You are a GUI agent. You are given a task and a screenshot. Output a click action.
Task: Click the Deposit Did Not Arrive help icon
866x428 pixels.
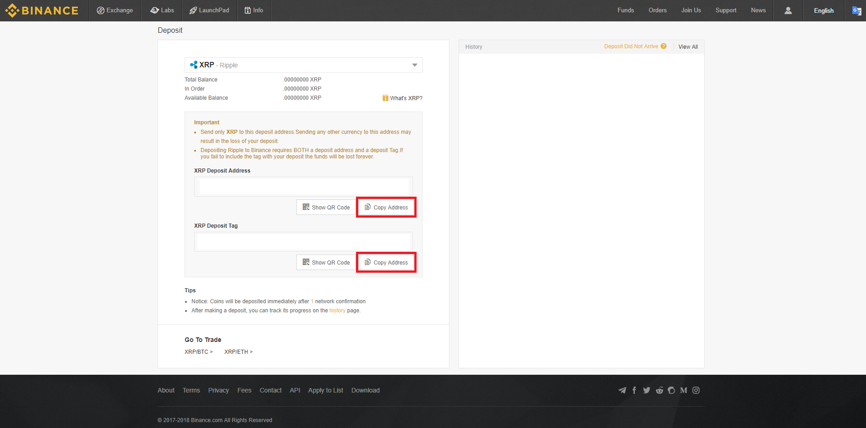pyautogui.click(x=664, y=46)
